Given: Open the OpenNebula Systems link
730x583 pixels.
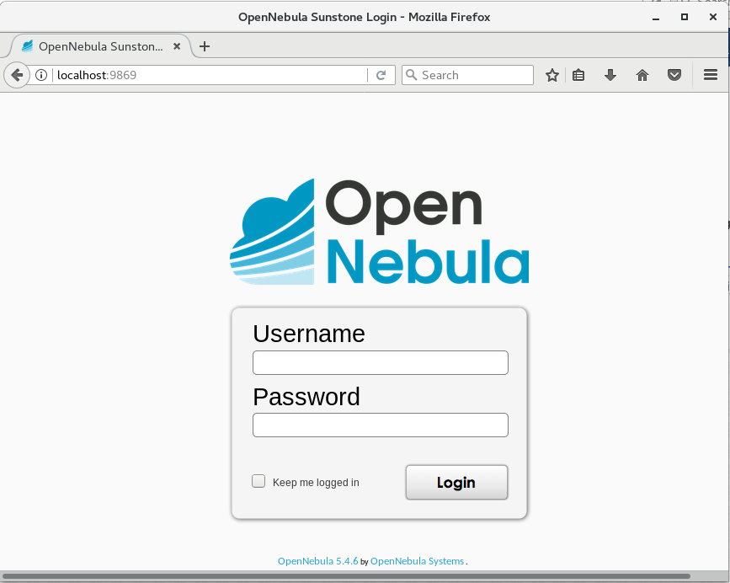Looking at the screenshot, I should pyautogui.click(x=417, y=561).
